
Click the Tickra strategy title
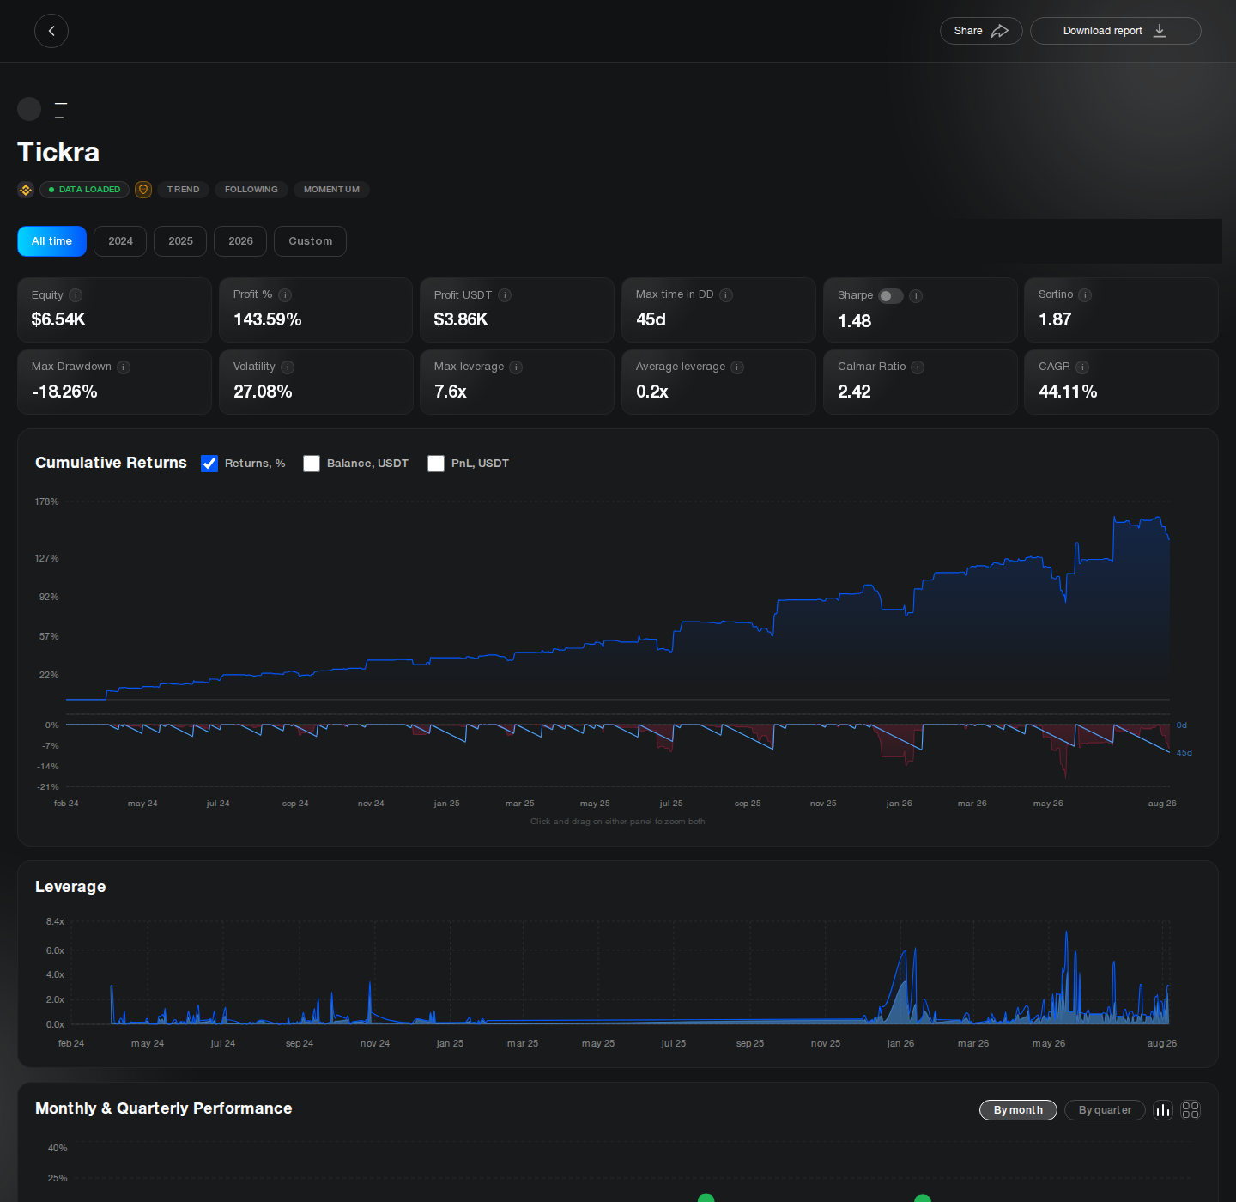coord(58,152)
